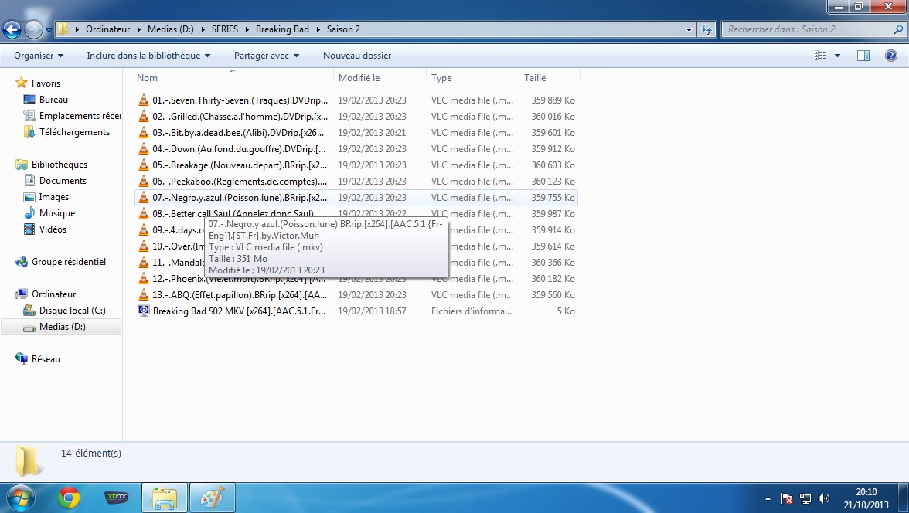Viewport: 909px width, 513px height.
Task: Select VLC icon of 01 Seven Thirty-Seven file
Action: click(x=144, y=100)
